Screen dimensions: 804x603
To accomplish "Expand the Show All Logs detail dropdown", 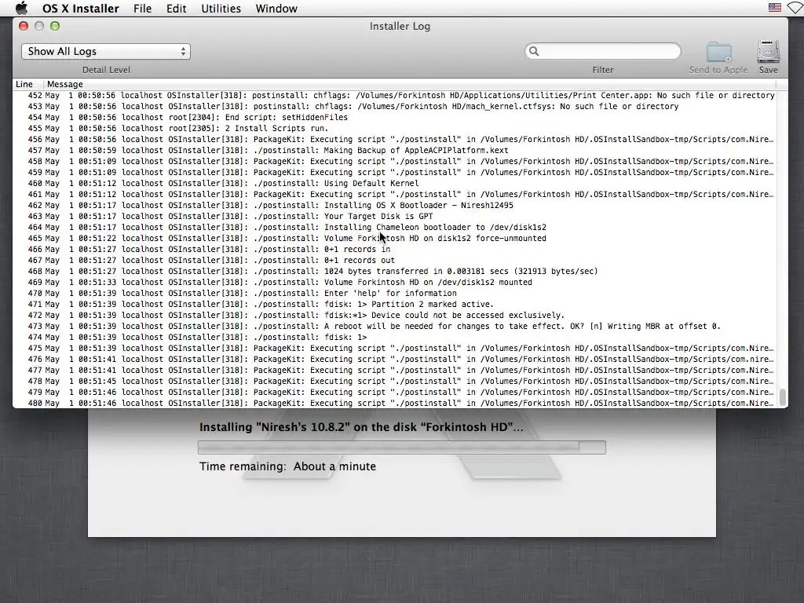I will 106,51.
